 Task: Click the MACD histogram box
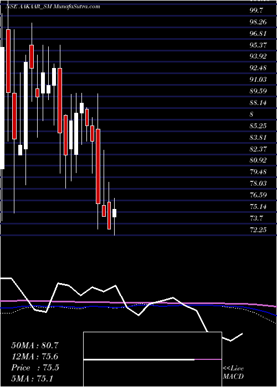pos(152,359)
